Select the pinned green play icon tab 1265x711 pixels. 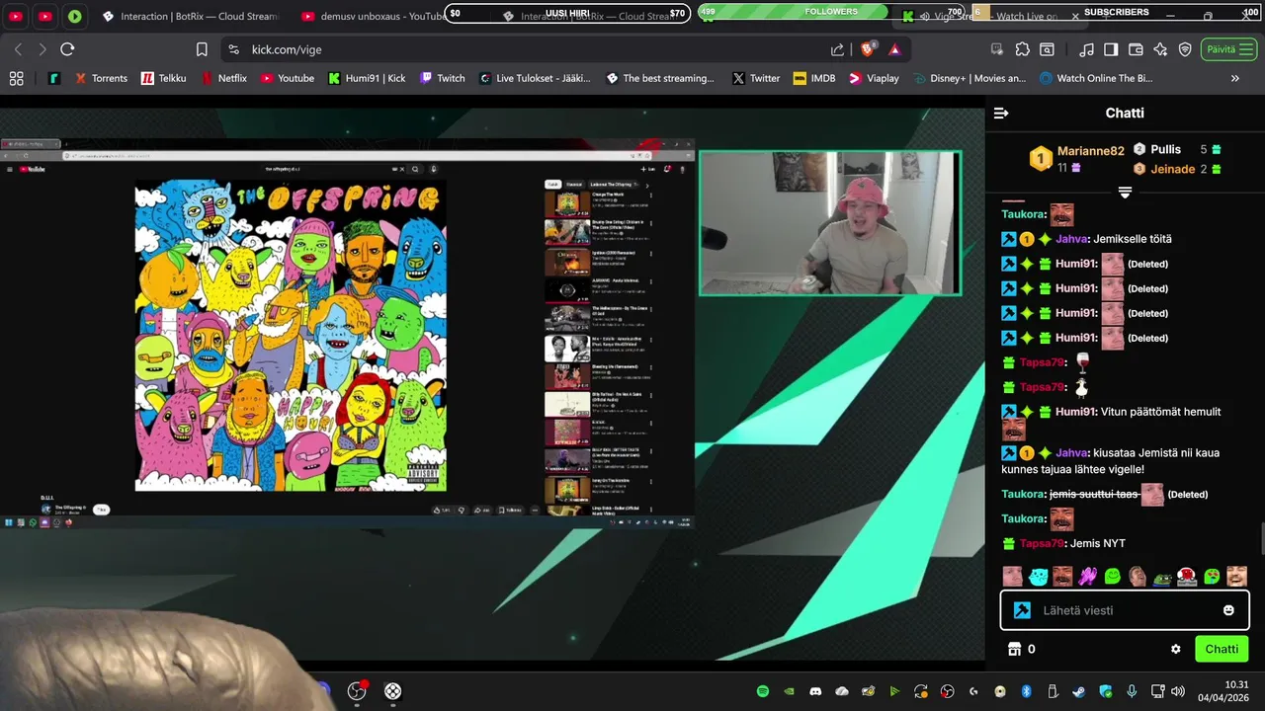(x=75, y=16)
